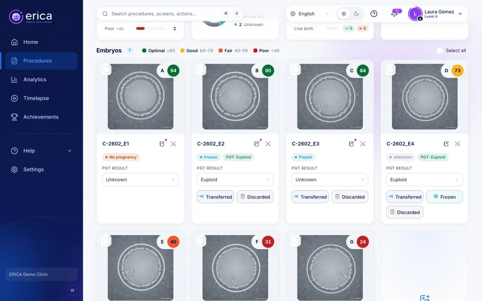Image resolution: width=482 pixels, height=301 pixels.
Task: Open the English language dropdown
Action: coord(310,14)
